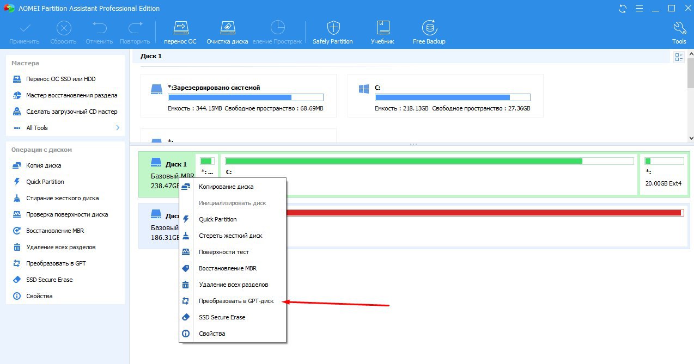Open the Tools wrench icon
The width and height of the screenshot is (694, 364).
click(679, 33)
